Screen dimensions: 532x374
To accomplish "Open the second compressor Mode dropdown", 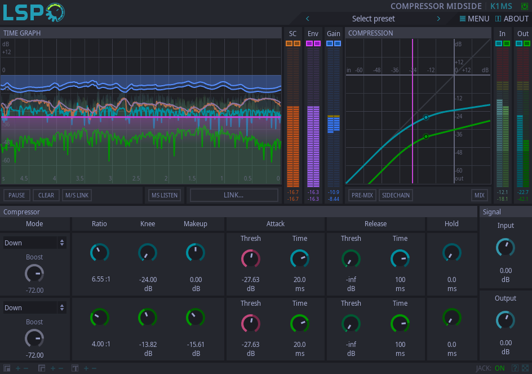I will pyautogui.click(x=34, y=308).
